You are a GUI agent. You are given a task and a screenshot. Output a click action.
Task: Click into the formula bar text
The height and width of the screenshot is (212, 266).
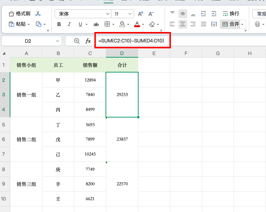pos(131,41)
